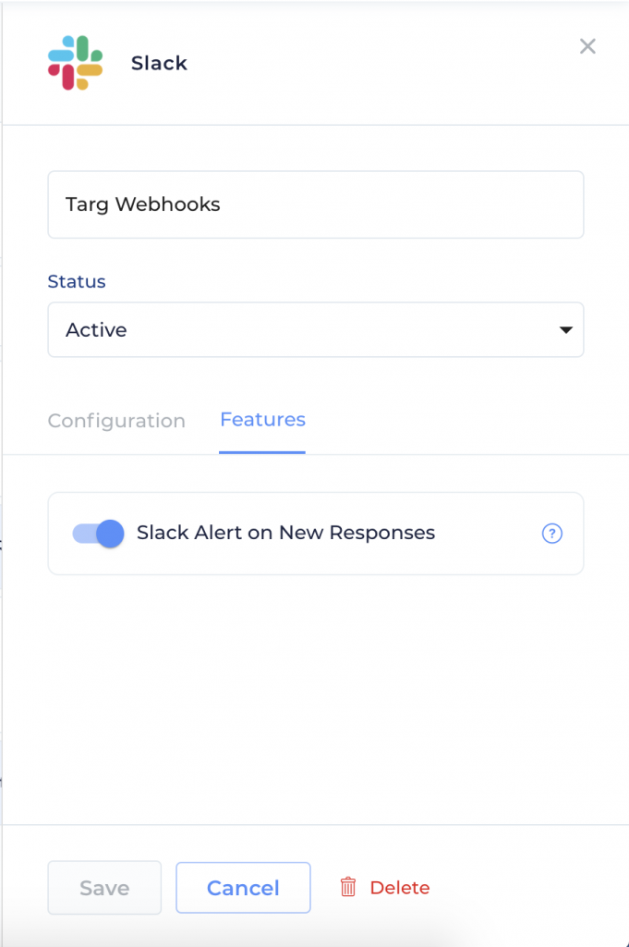Viewport: 629px width, 947px height.
Task: Click the red trash can icon
Action: point(348,887)
